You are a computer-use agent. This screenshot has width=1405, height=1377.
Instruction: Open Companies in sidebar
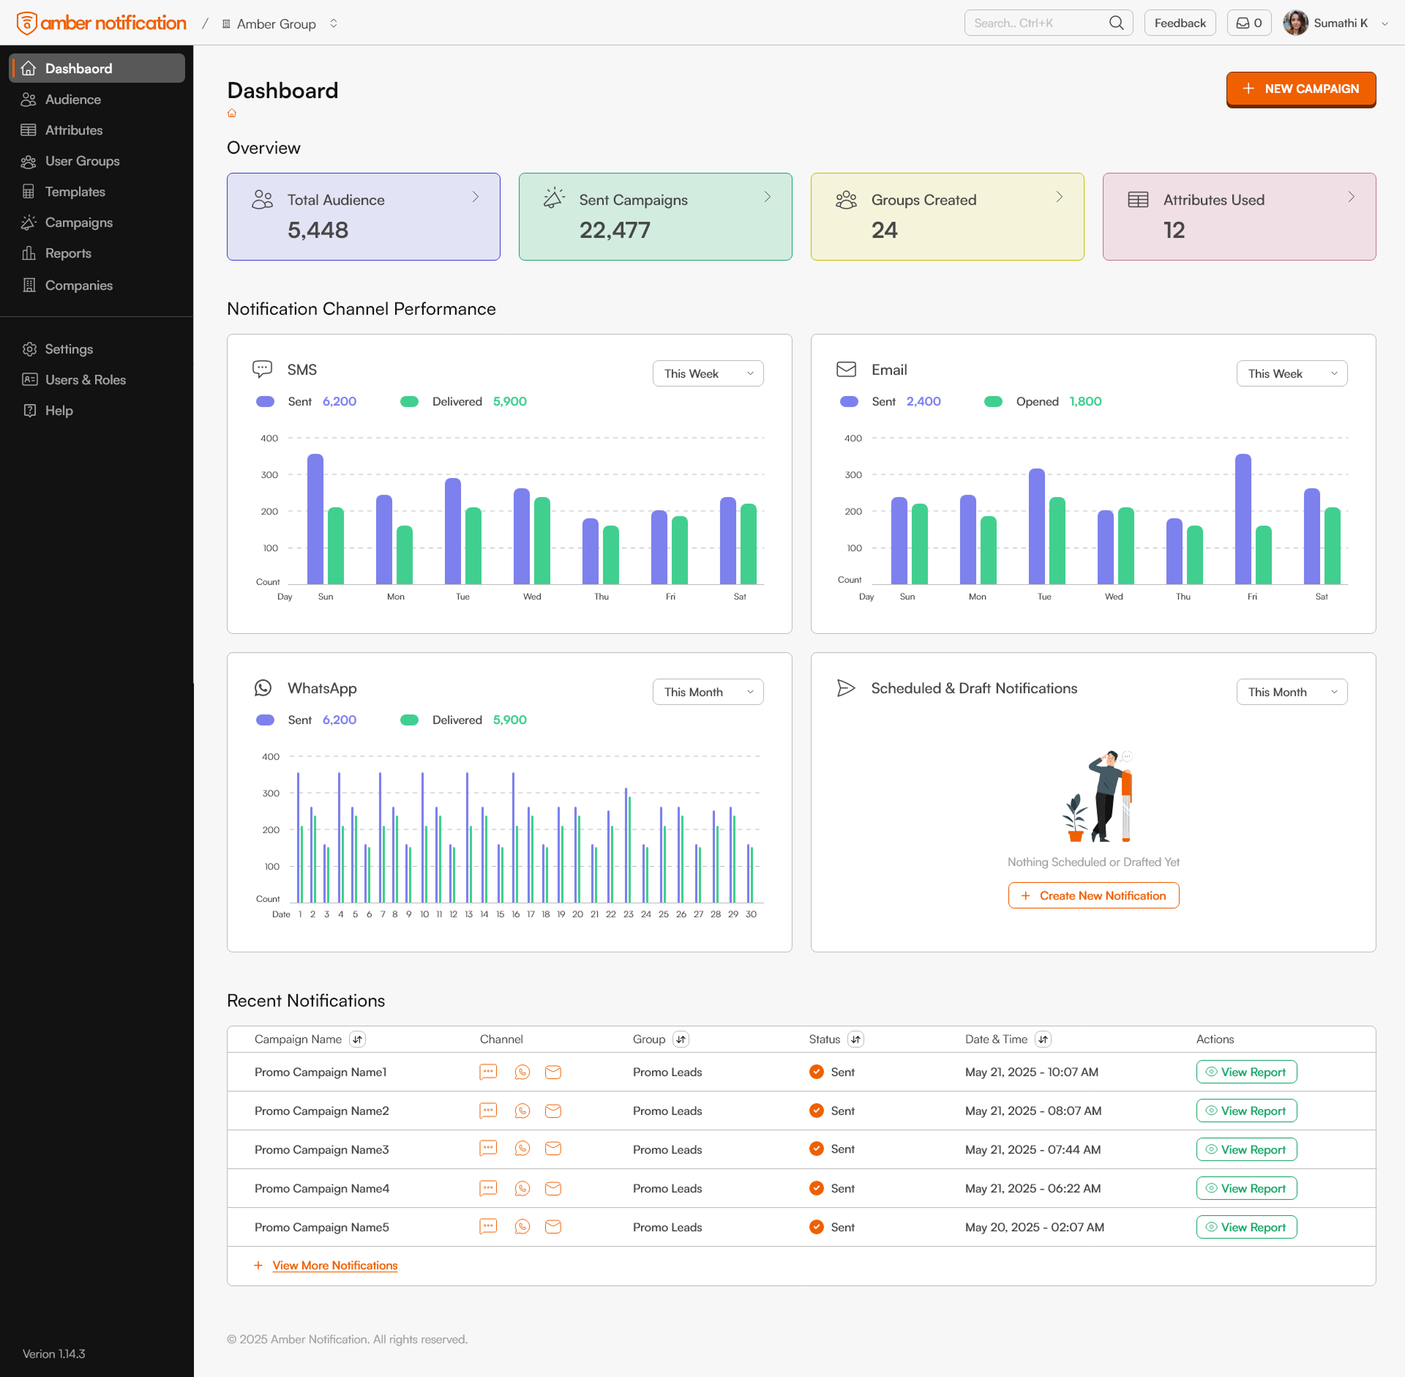click(97, 285)
